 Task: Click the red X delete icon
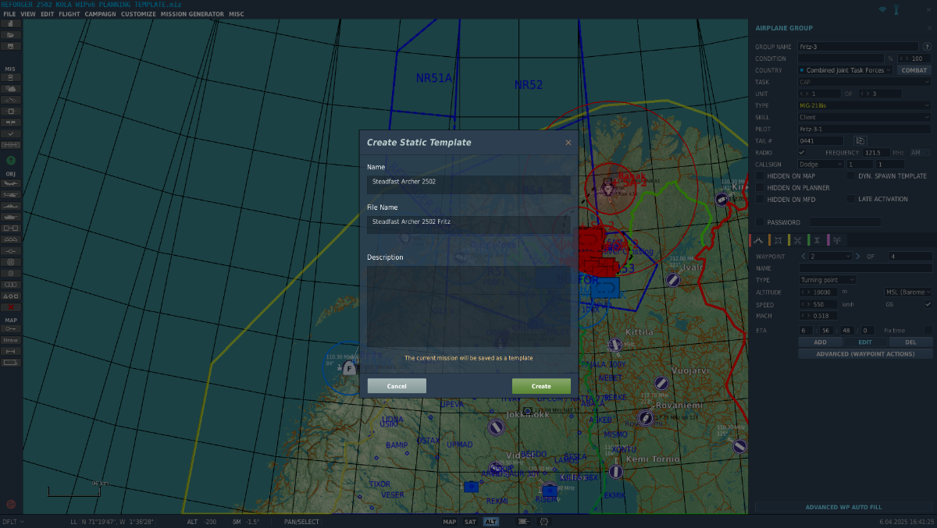coord(11,307)
